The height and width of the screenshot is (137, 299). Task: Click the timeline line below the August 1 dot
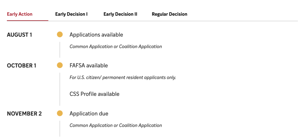[60, 49]
